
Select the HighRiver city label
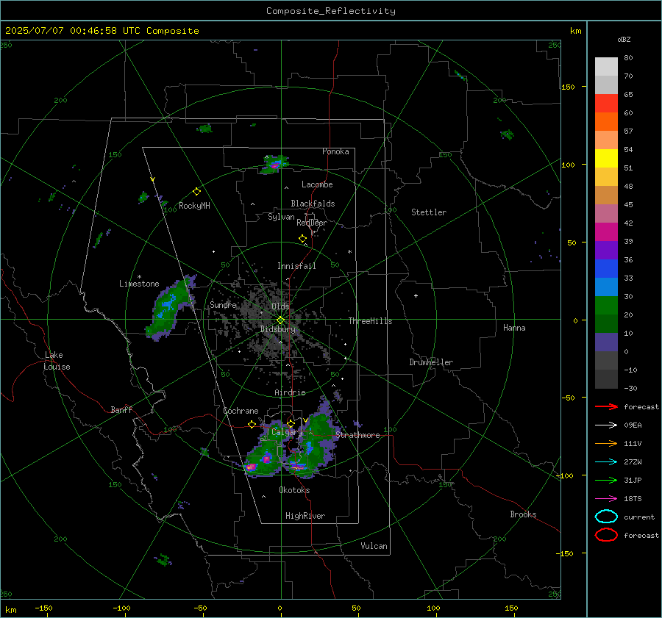coord(305,516)
